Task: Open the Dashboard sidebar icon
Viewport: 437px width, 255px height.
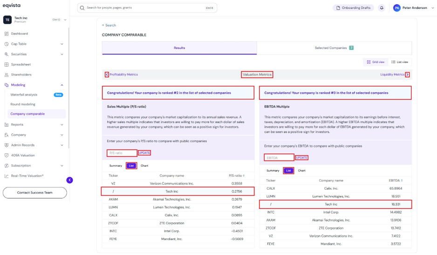Action: click(x=7, y=34)
